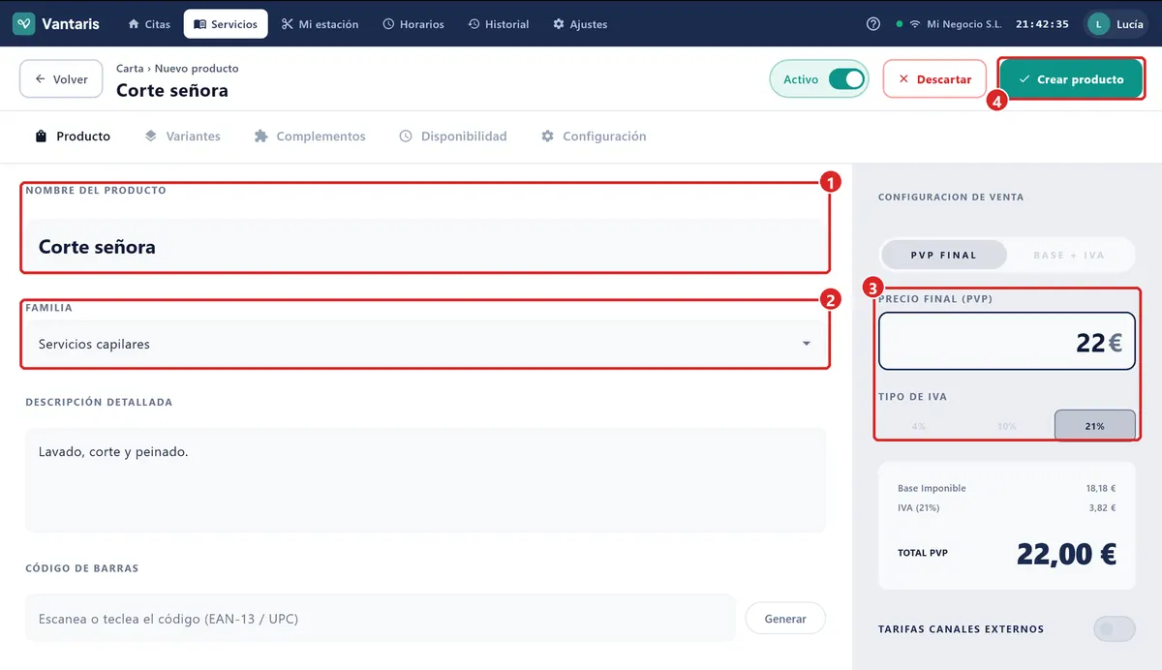Open Servicios in the top navigation

tap(226, 24)
